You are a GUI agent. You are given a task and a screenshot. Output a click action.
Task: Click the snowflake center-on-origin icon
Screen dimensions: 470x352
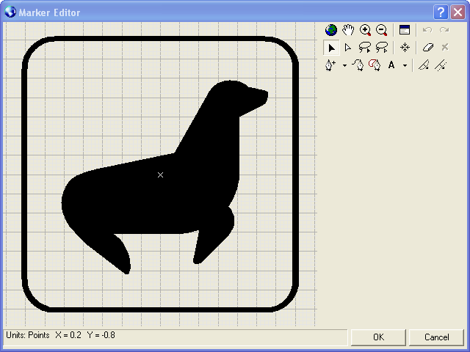[405, 47]
